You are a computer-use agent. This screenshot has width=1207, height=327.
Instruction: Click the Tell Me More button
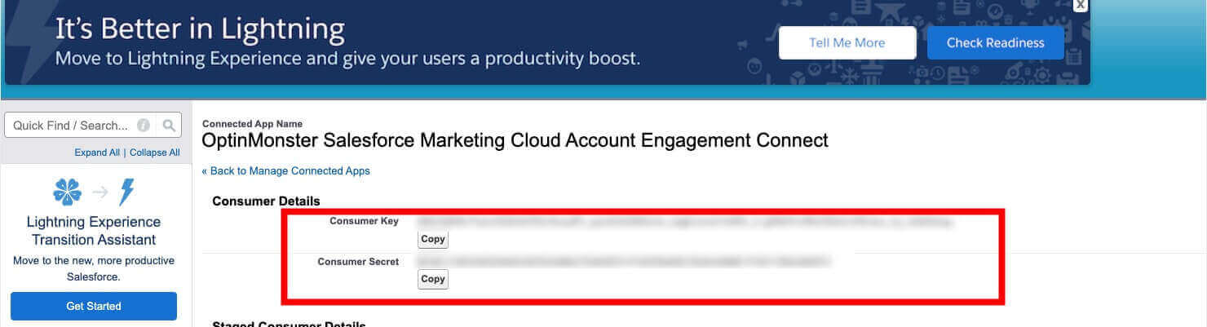coord(847,43)
